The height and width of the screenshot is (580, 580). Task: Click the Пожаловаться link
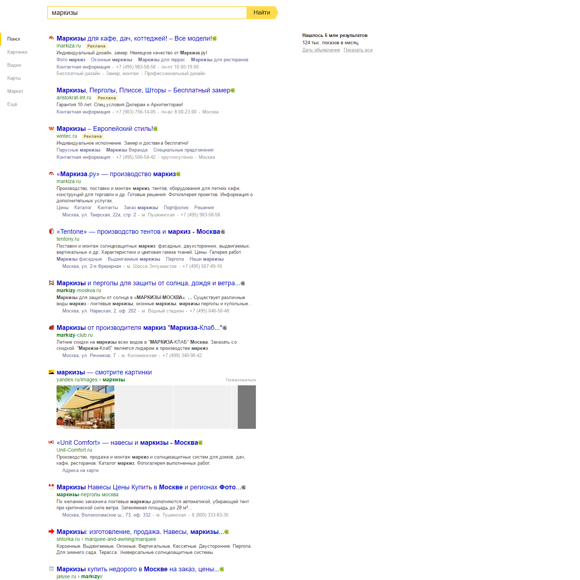(x=241, y=380)
